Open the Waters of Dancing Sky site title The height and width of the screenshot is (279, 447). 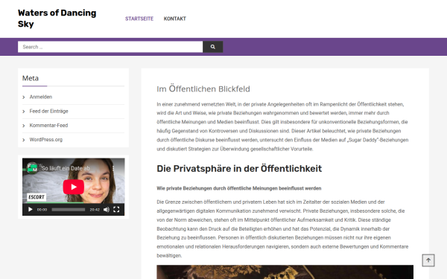tap(57, 18)
